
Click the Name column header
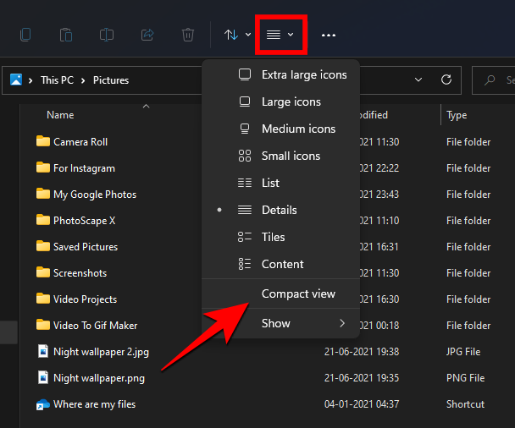60,115
